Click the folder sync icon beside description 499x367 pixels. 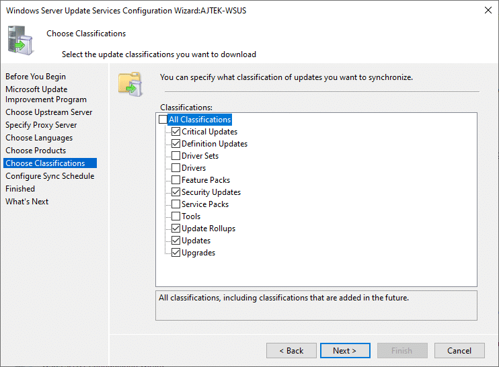click(x=130, y=84)
